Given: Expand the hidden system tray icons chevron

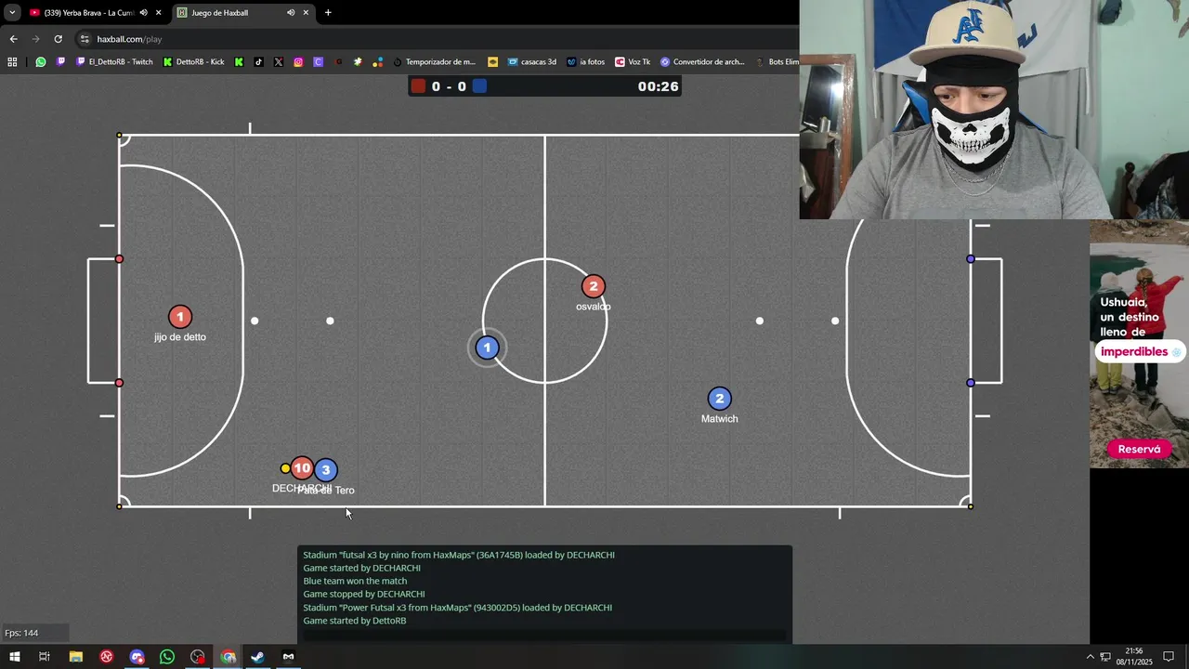Looking at the screenshot, I should pyautogui.click(x=1091, y=657).
